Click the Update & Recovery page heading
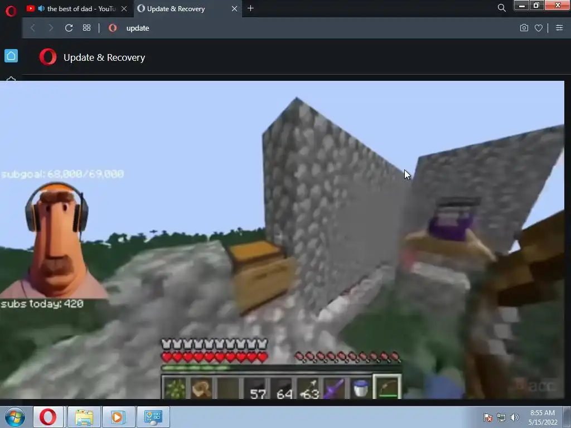This screenshot has height=428, width=571. coord(104,57)
